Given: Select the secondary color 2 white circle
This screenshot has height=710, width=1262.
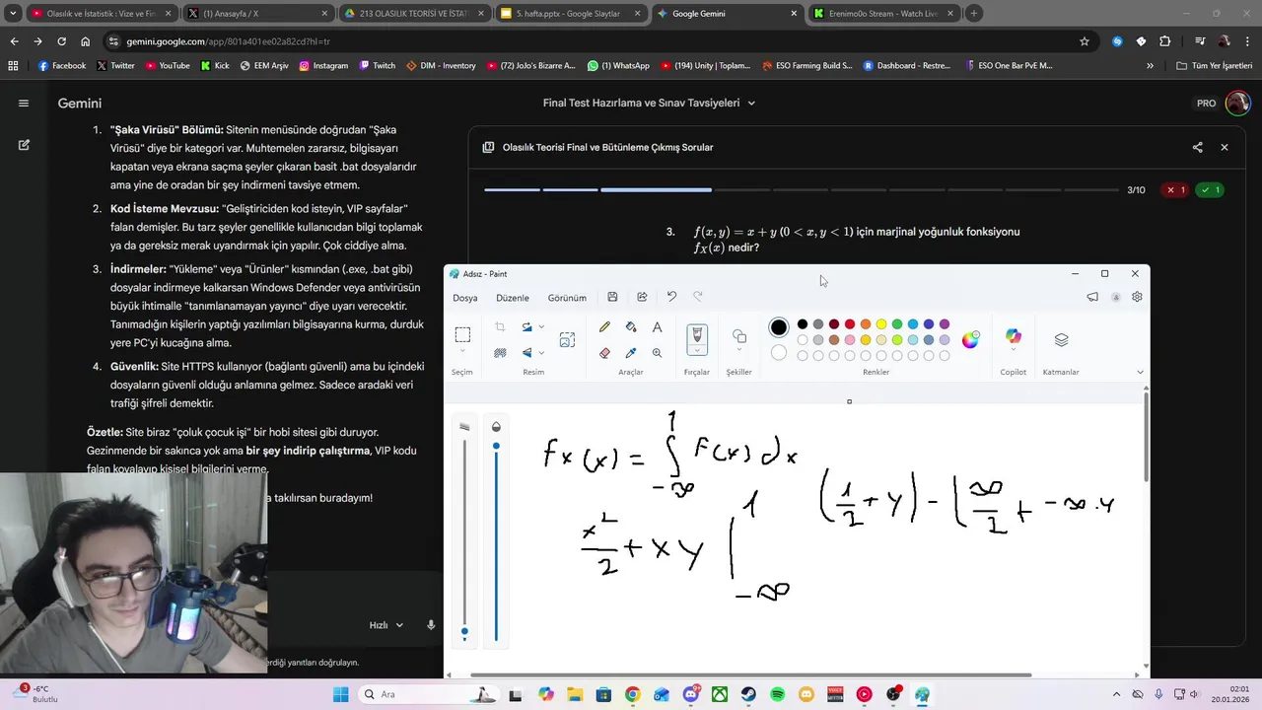Looking at the screenshot, I should click(779, 352).
